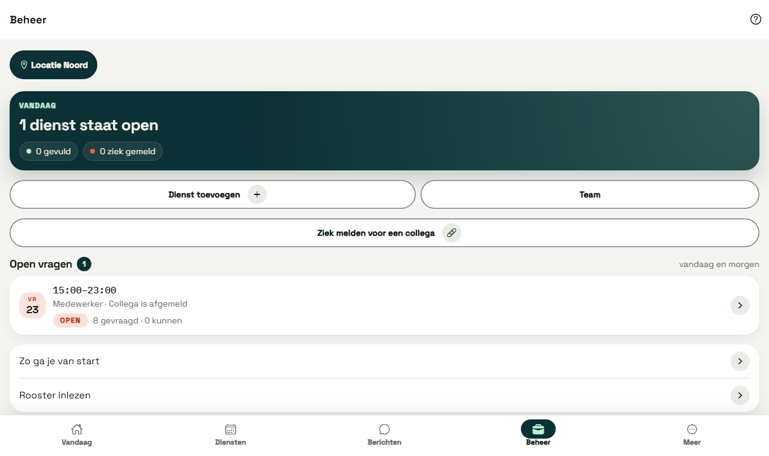This screenshot has height=456, width=769.
Task: Click the 0 ziek gemeld chip
Action: click(123, 151)
